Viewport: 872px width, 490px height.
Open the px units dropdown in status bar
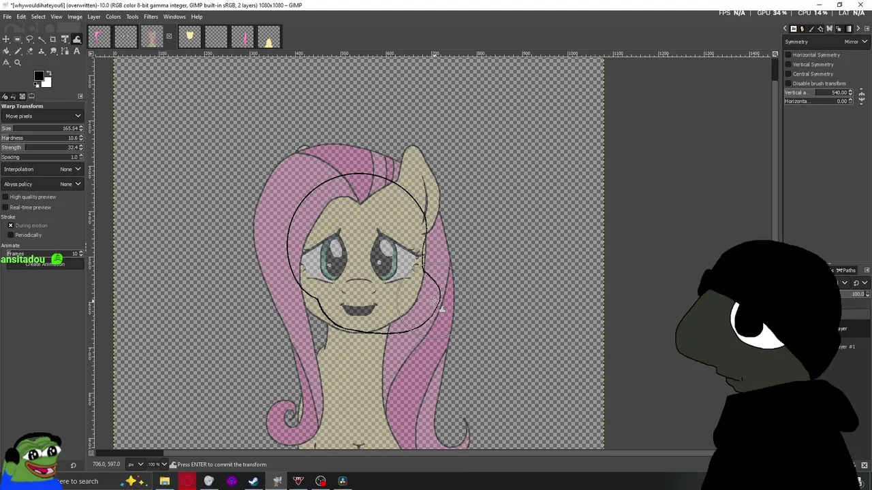click(x=136, y=464)
